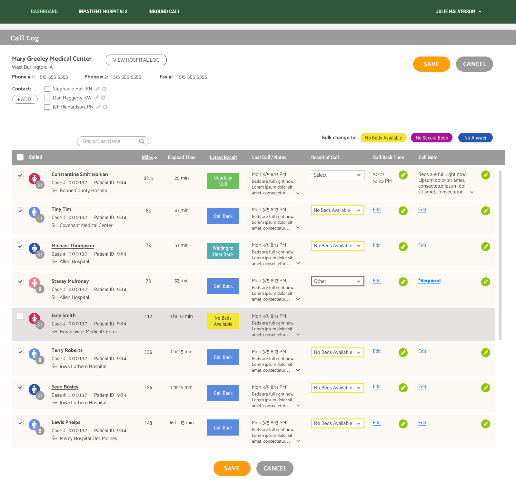The width and height of the screenshot is (516, 484).
Task: Click the search magnifier icon in name field
Action: (x=142, y=141)
